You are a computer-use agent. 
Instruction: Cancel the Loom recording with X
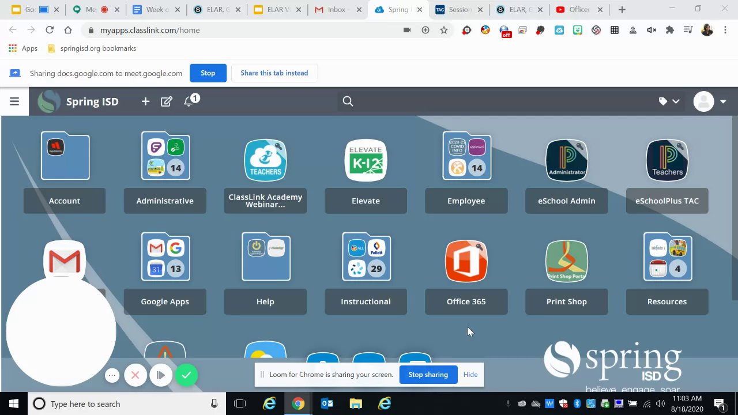(x=135, y=375)
